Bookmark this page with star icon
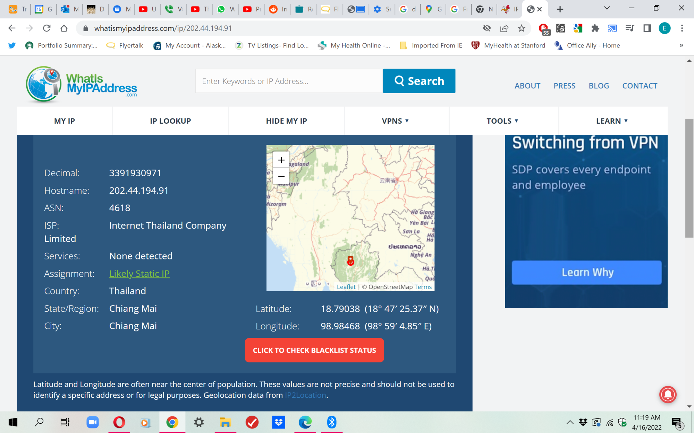This screenshot has height=433, width=694. [x=521, y=28]
